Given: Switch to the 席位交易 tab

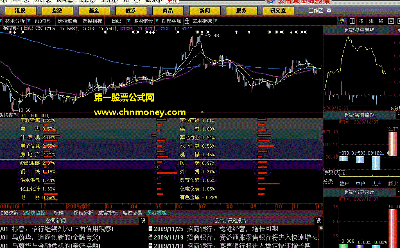Looking at the screenshot, I should [x=132, y=213].
